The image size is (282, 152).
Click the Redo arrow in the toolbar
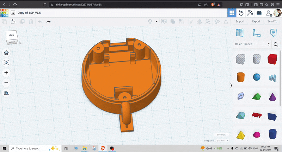point(48,22)
